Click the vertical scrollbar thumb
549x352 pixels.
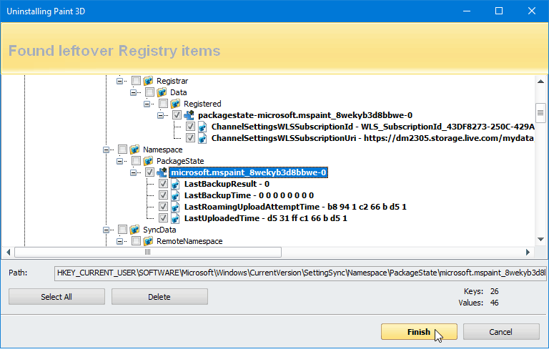[x=540, y=113]
